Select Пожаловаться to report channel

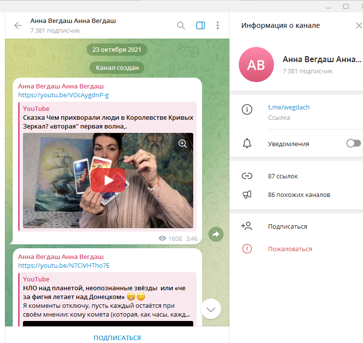click(290, 249)
